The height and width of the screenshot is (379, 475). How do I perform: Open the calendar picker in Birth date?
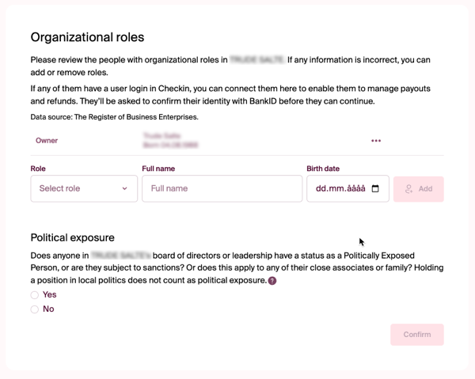tap(375, 189)
